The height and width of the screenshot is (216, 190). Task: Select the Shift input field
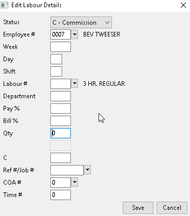56,71
